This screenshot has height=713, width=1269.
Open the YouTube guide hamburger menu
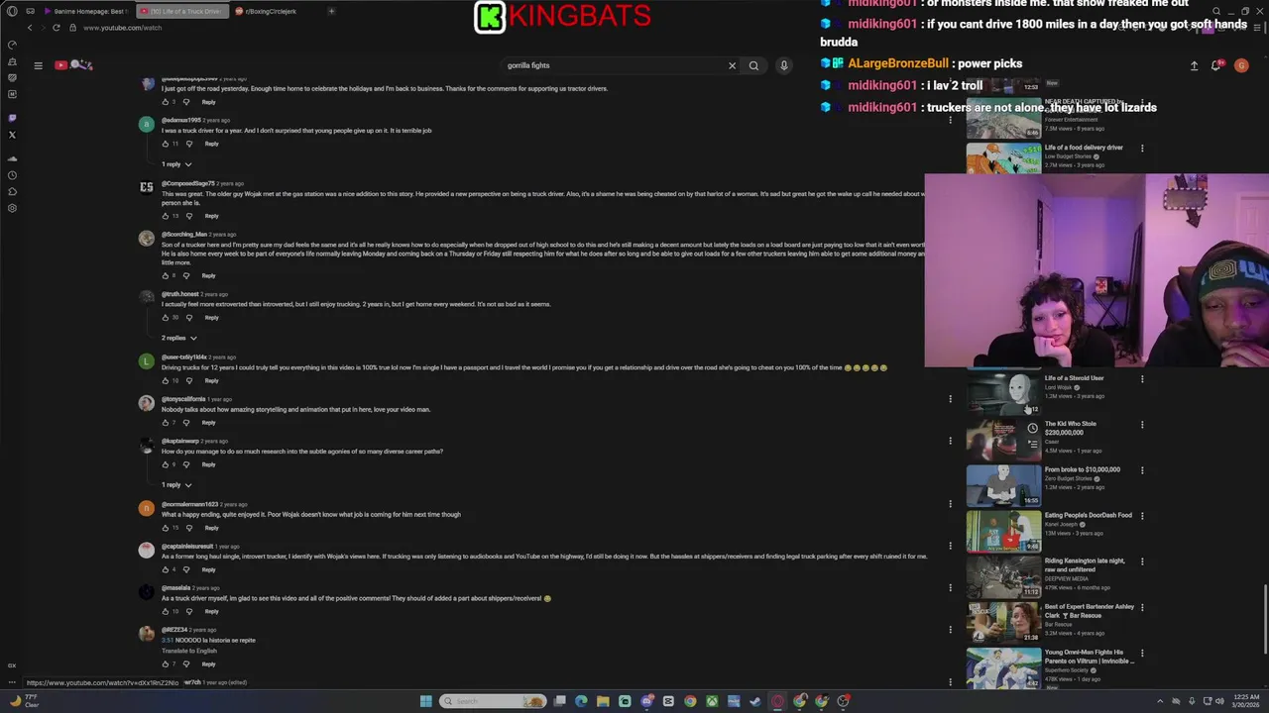(x=38, y=65)
